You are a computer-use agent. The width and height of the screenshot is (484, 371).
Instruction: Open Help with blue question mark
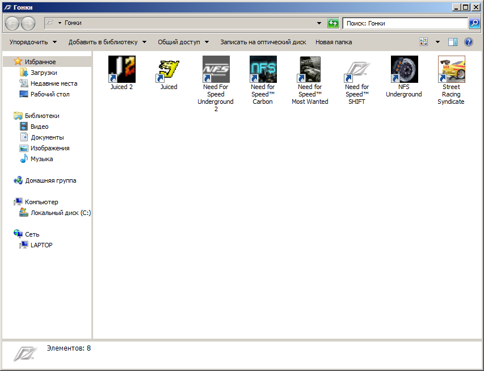pos(469,42)
